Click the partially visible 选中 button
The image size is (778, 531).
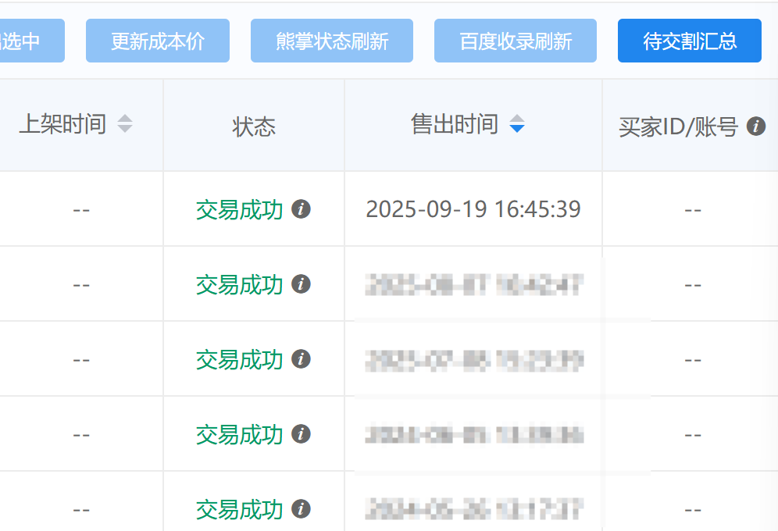click(x=30, y=41)
